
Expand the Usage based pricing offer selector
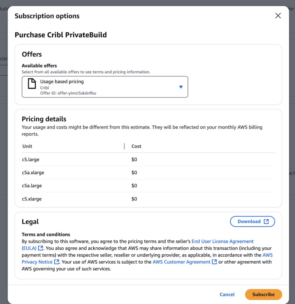(105, 87)
